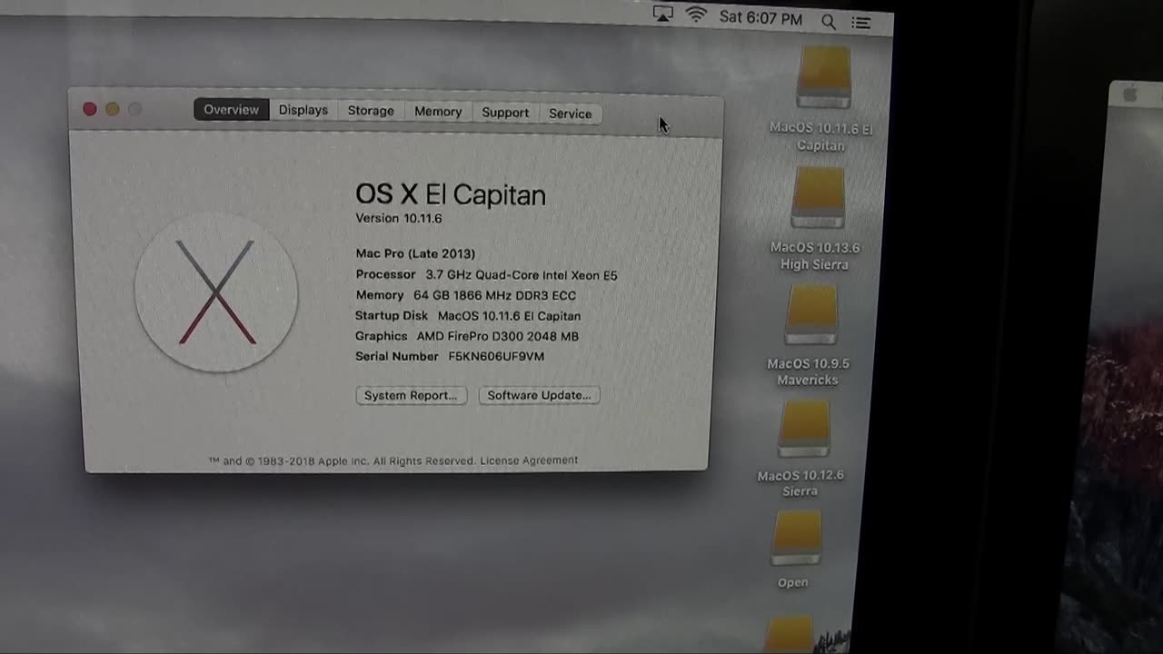This screenshot has width=1163, height=654.
Task: Click the 3.7 GHz Quad-Core Intel Xeon E5 text
Action: click(x=522, y=275)
